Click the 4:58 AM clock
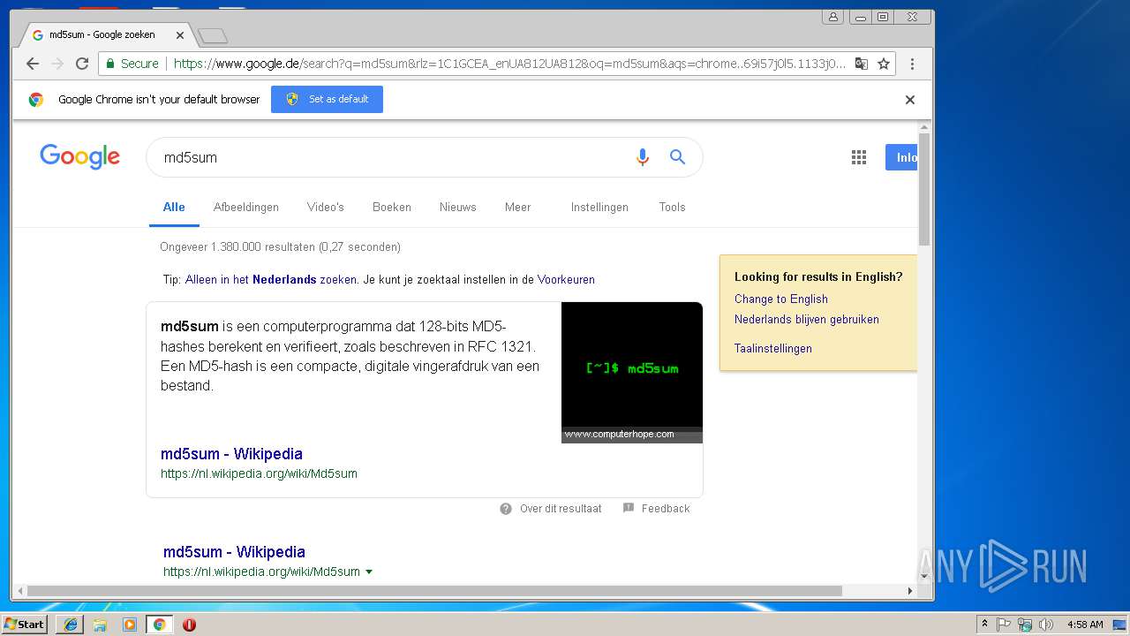The width and height of the screenshot is (1130, 636). pyautogui.click(x=1085, y=625)
